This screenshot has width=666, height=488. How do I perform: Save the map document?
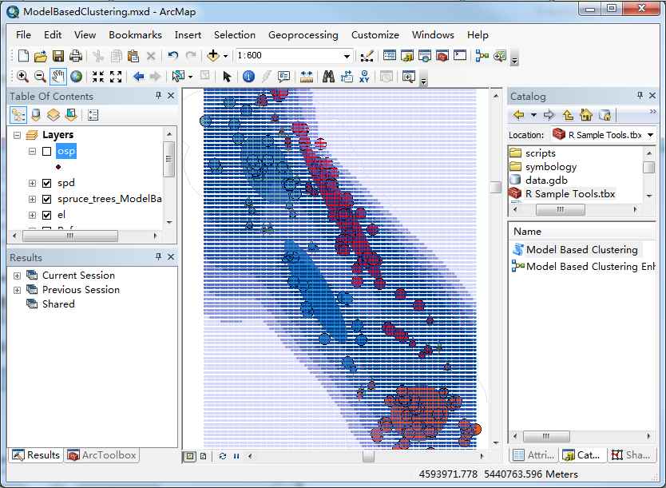pyautogui.click(x=58, y=56)
